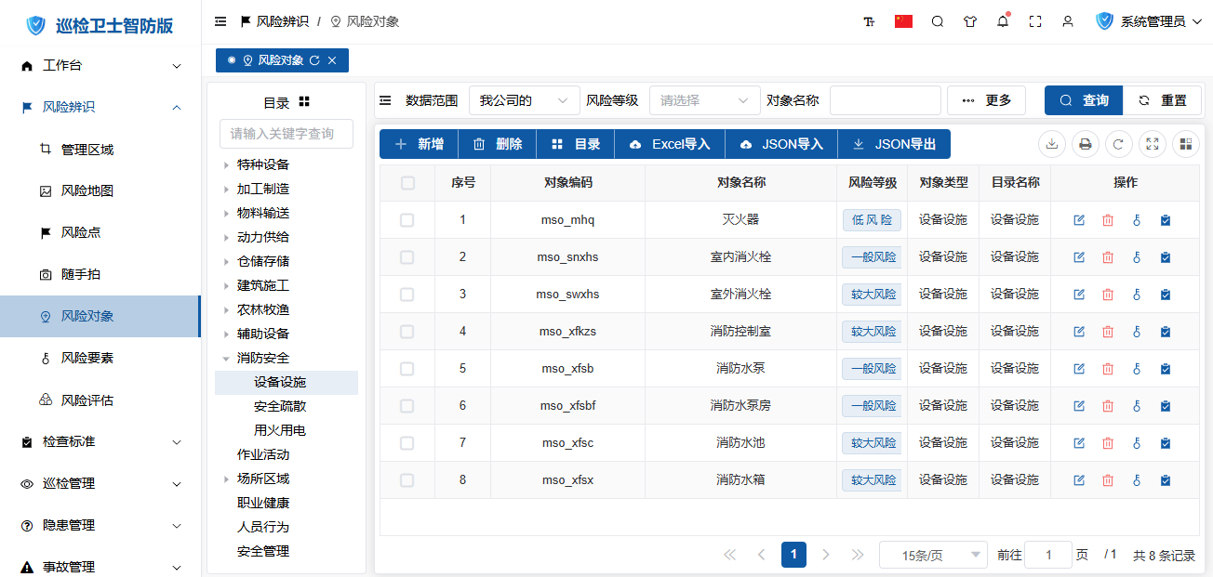Collapse the 消防安全 tree node
The image size is (1213, 577).
coord(226,359)
